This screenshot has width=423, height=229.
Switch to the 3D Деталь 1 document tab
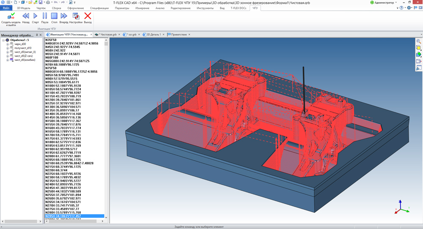(x=154, y=35)
